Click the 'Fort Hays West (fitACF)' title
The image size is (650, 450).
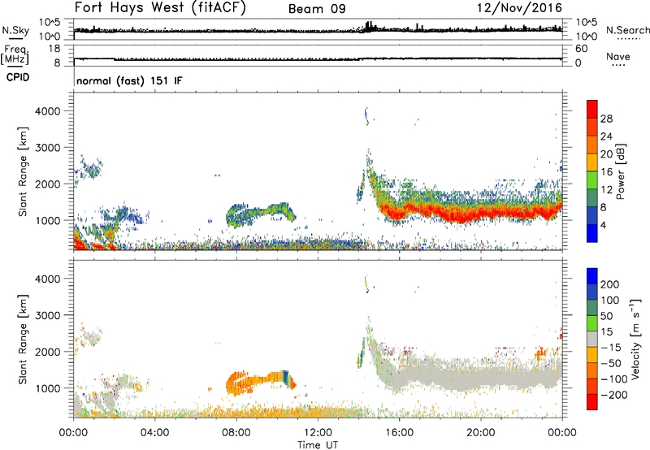coord(159,8)
